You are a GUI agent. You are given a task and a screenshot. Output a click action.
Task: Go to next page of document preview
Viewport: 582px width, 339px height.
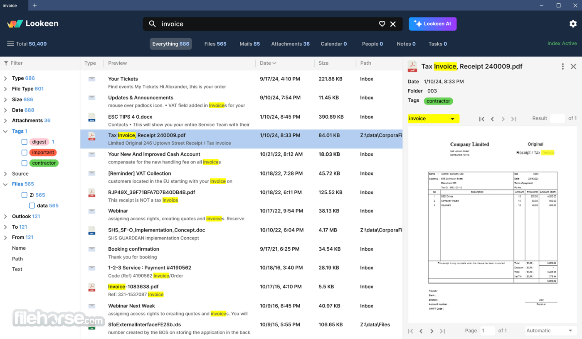432,331
